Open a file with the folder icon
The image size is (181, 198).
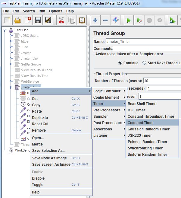tap(17, 20)
